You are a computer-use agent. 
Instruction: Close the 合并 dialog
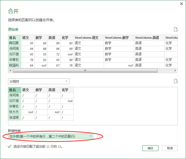point(181,4)
